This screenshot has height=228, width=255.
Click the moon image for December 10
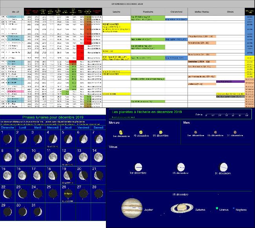(x=38, y=157)
